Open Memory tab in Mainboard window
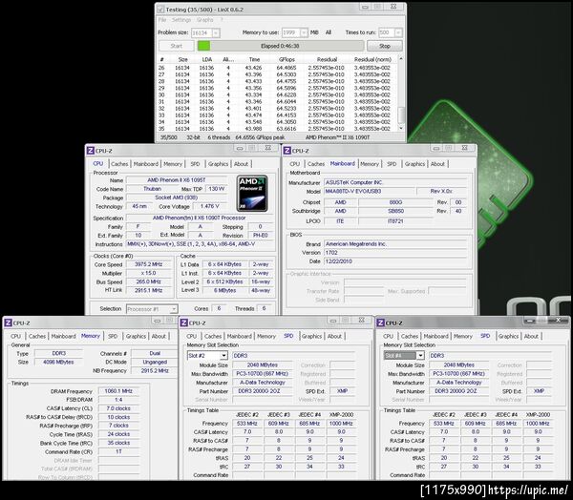Viewport: 573px width, 500px height. point(370,164)
